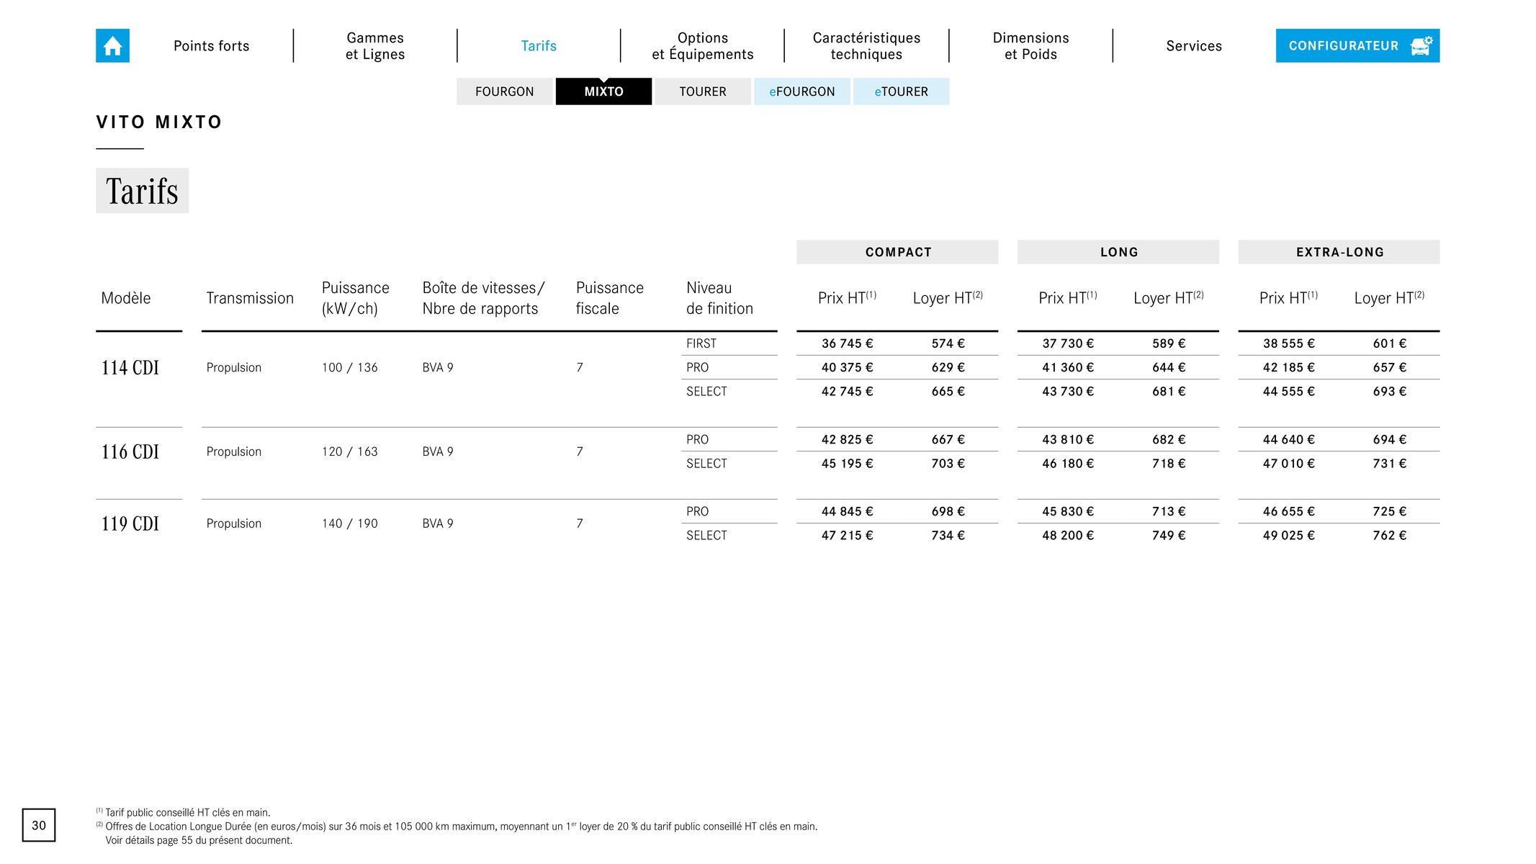The image size is (1536, 864).
Task: Click the Modèle column heading
Action: (x=126, y=298)
